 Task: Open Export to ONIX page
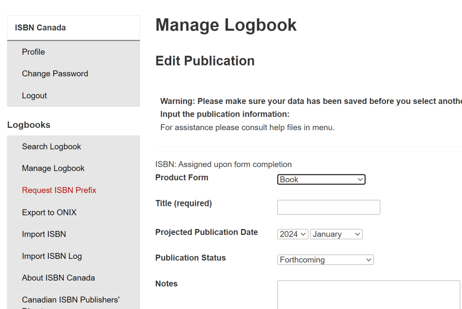click(x=49, y=212)
